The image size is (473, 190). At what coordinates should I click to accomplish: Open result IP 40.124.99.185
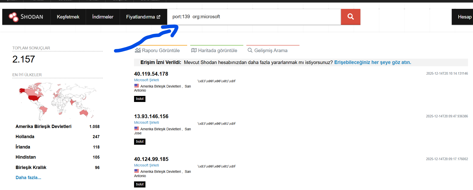151,159
